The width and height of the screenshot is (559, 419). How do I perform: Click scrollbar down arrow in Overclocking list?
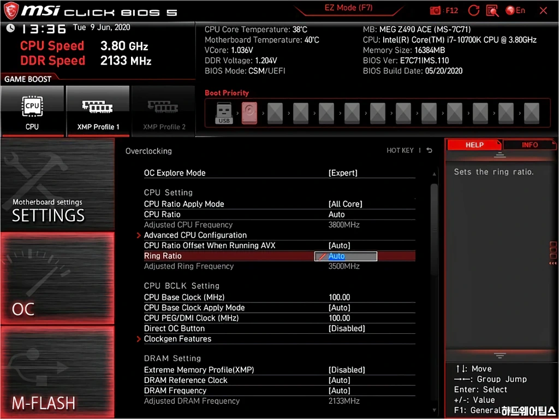tap(434, 410)
